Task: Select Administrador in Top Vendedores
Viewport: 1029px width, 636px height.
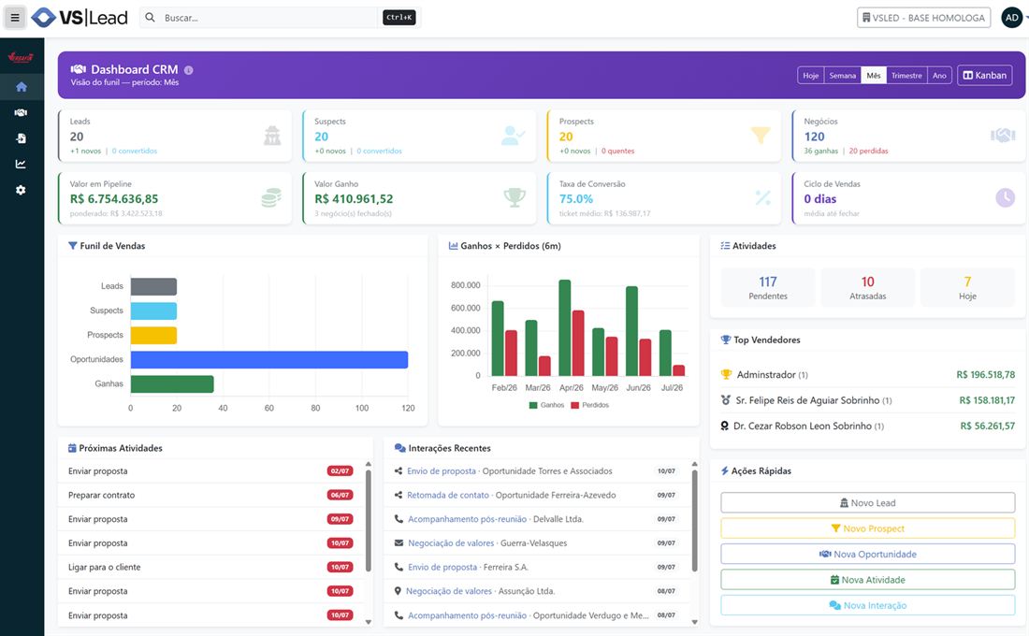Action: click(x=867, y=375)
